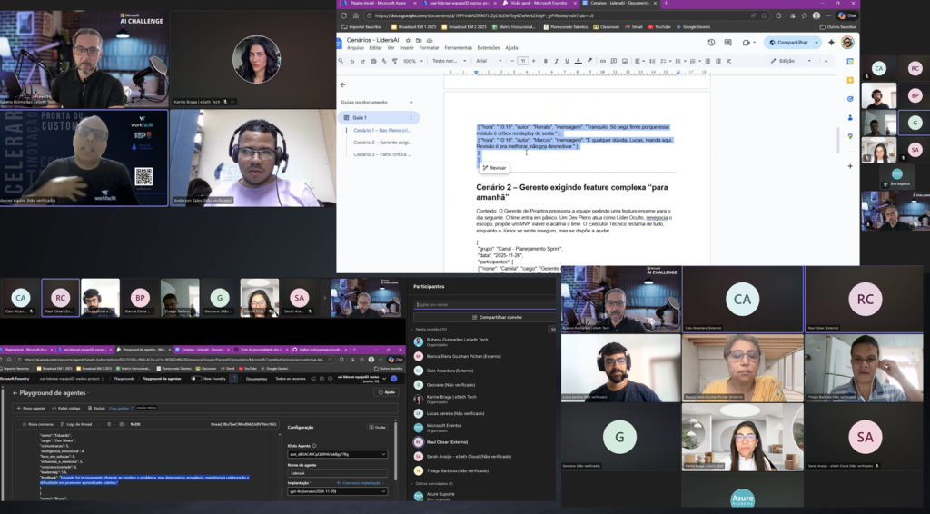Open the zoom 100% dropdown
Viewport: 930px width, 514px height.
click(411, 61)
